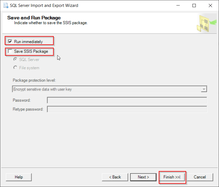Image resolution: width=219 pixels, height=187 pixels.
Task: Click the 'Package protection level:' label
Action: [x=34, y=80]
